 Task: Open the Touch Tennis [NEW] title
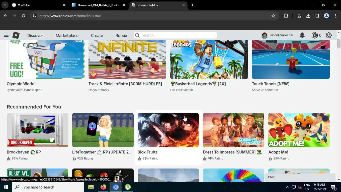(x=271, y=84)
